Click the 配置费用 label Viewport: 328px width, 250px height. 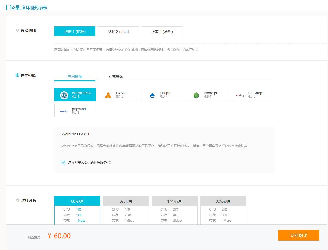(35, 237)
